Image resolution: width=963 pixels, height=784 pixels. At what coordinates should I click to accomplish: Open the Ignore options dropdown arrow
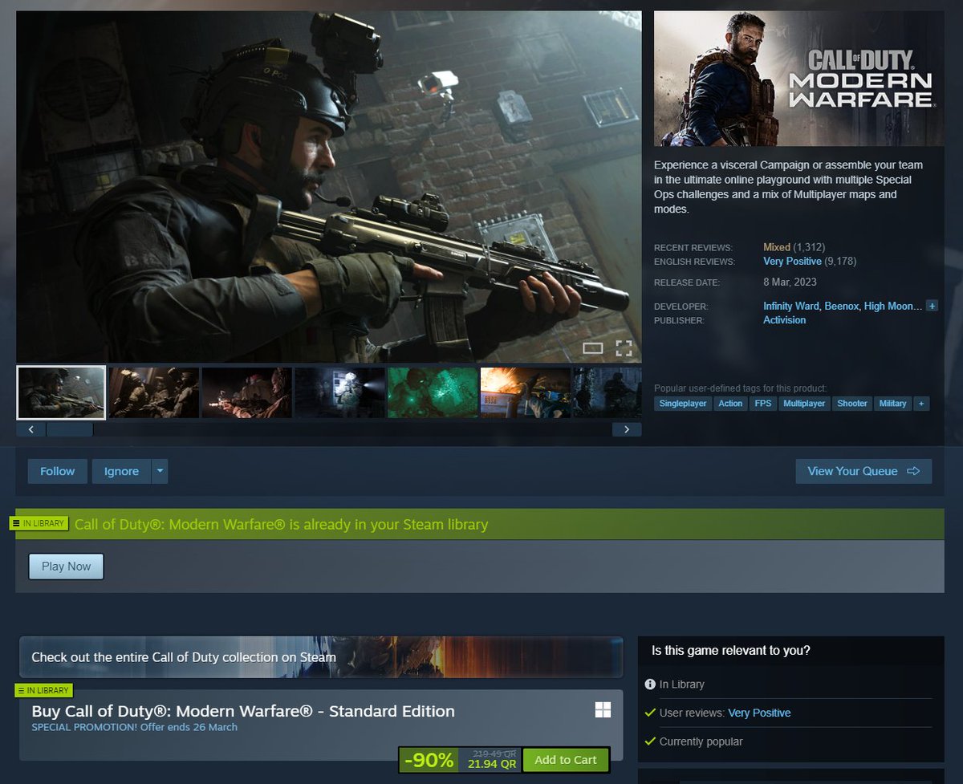[x=160, y=471]
